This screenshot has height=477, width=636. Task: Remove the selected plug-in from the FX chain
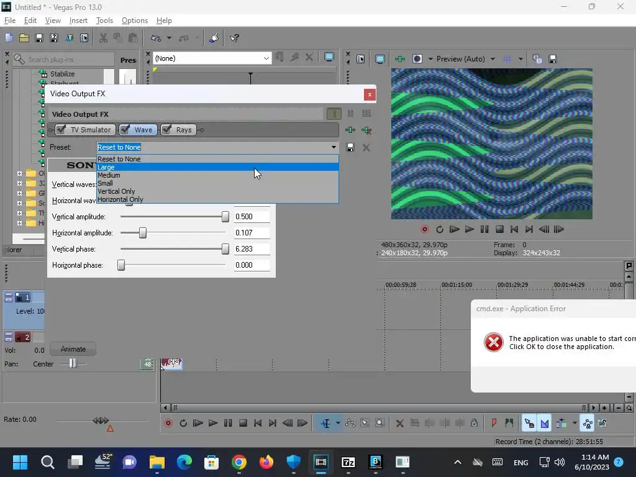coord(366,130)
